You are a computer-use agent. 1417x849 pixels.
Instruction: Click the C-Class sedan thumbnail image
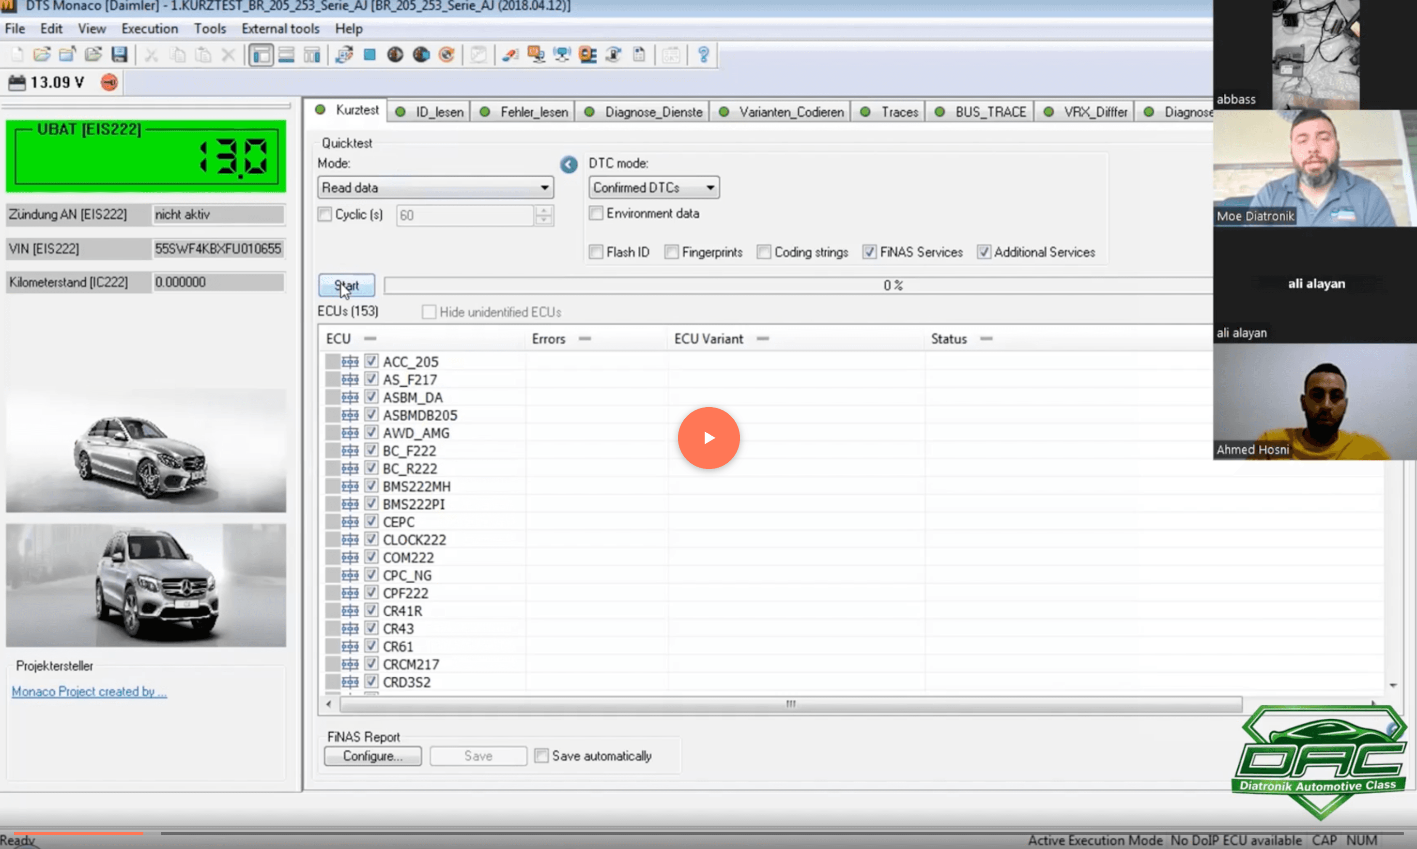tap(146, 451)
